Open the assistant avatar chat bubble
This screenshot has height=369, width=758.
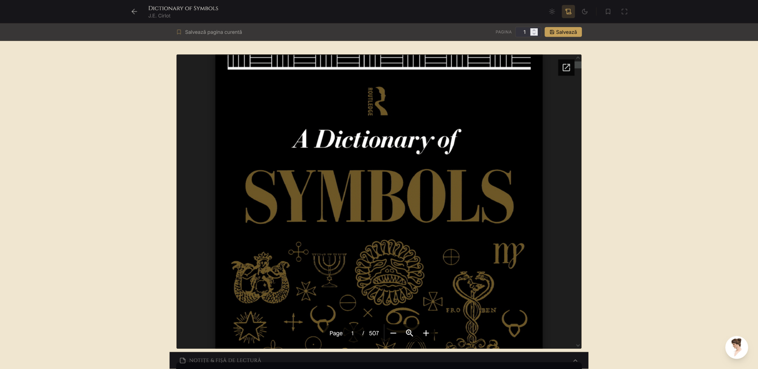point(737,348)
